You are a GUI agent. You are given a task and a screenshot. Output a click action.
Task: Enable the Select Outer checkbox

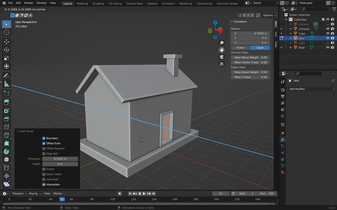pos(44,174)
